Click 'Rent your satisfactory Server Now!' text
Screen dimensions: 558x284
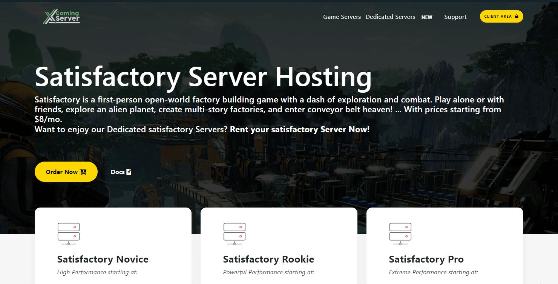pos(300,130)
